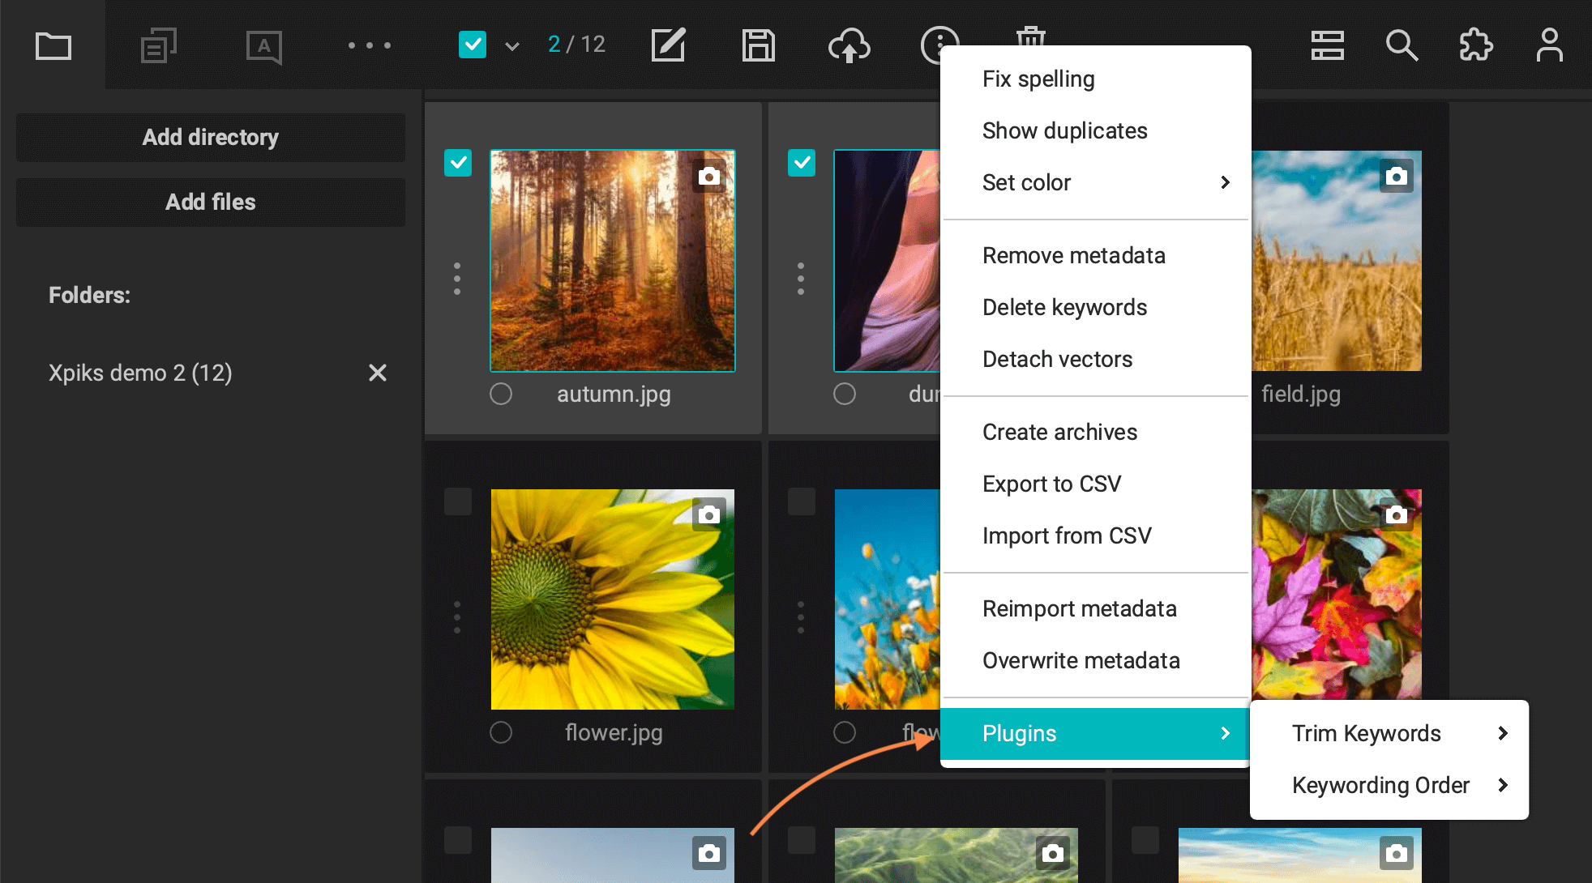The image size is (1592, 883).
Task: Remove the Xpiks demo 2 folder
Action: pyautogui.click(x=378, y=373)
